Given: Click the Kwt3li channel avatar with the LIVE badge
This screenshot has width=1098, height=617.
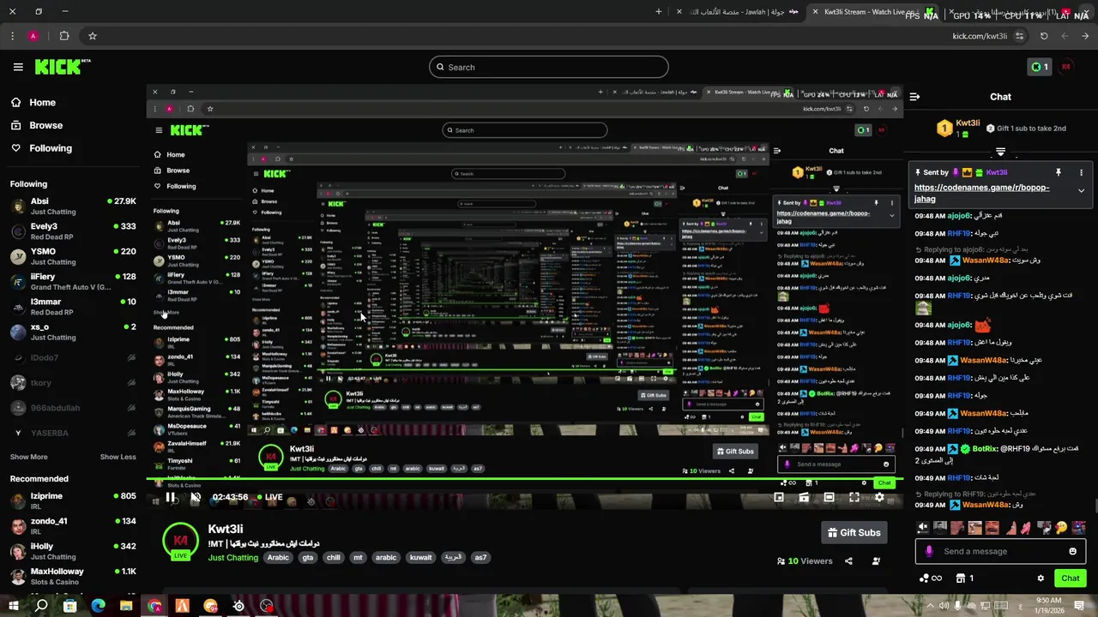Looking at the screenshot, I should [180, 542].
